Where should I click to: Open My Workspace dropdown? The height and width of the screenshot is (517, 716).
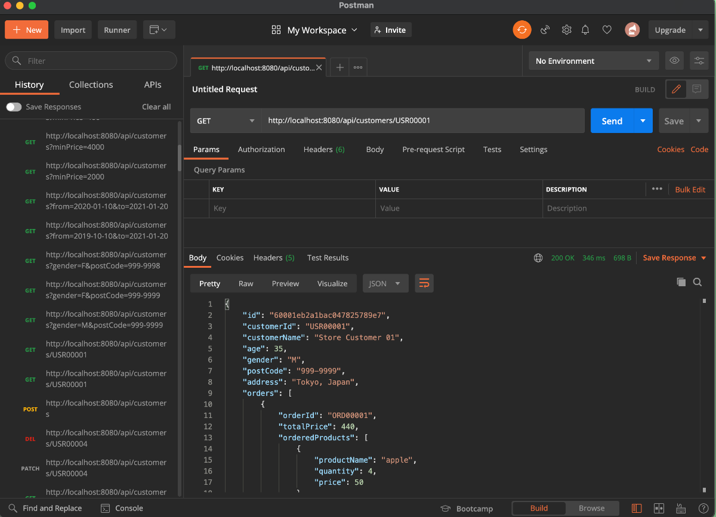[x=314, y=30]
